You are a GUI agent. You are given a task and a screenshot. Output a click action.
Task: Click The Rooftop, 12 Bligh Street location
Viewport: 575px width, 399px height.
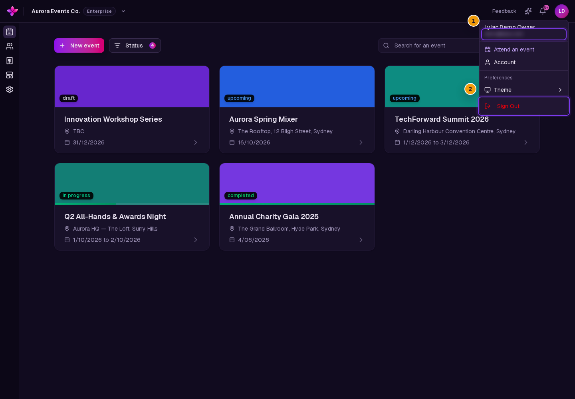coord(285,131)
